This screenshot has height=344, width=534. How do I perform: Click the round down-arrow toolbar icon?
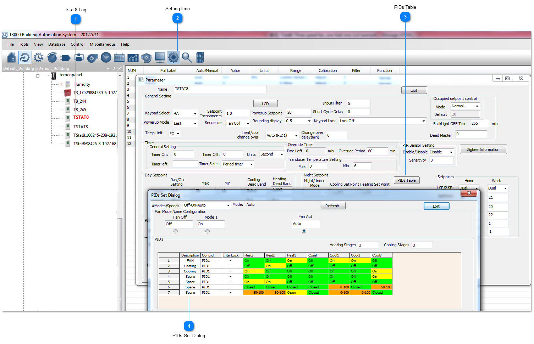[106, 57]
